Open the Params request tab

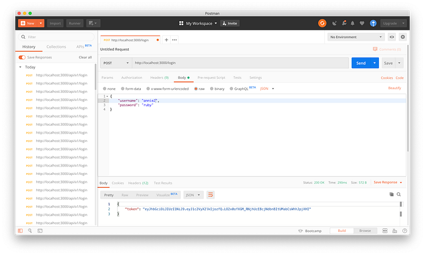click(107, 78)
